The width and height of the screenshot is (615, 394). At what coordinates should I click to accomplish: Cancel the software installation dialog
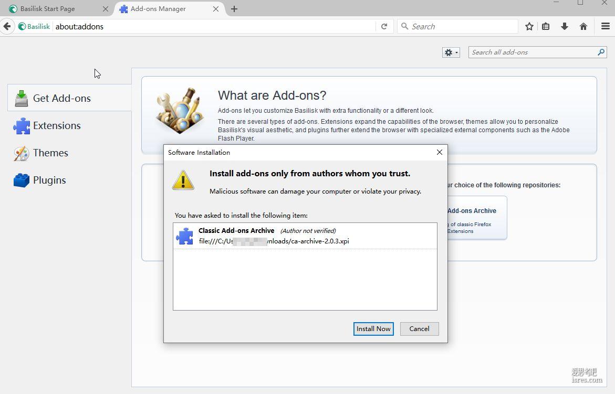tap(419, 328)
